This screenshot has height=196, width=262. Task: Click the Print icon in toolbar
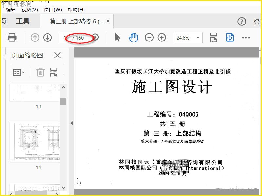tap(12, 37)
